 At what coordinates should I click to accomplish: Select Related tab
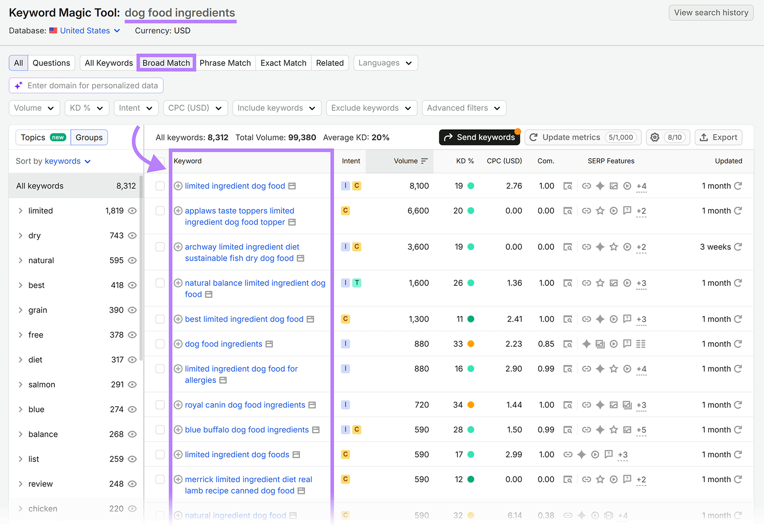coord(330,63)
